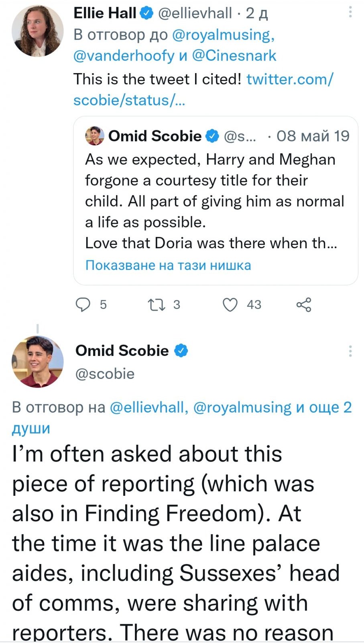Open reply on Ellie Hall's tweet
The width and height of the screenshot is (364, 644).
pos(83,305)
